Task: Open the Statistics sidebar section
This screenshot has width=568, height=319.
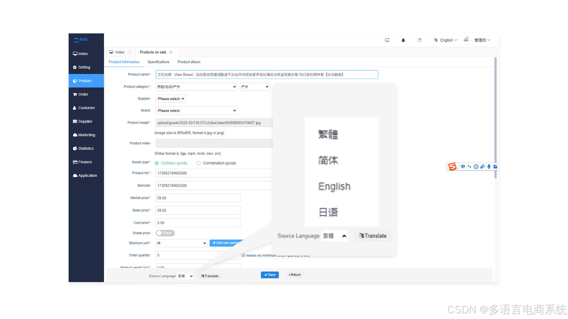Action: click(x=86, y=148)
